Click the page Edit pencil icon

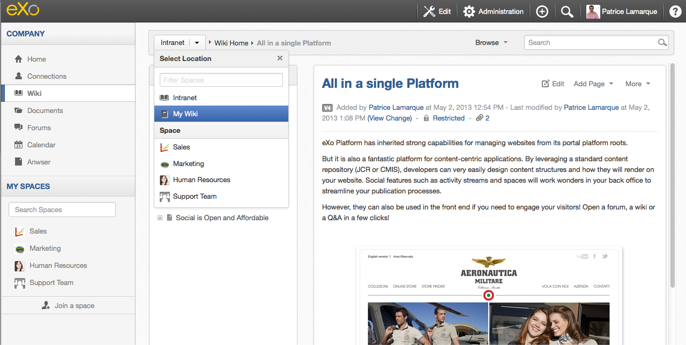(546, 84)
